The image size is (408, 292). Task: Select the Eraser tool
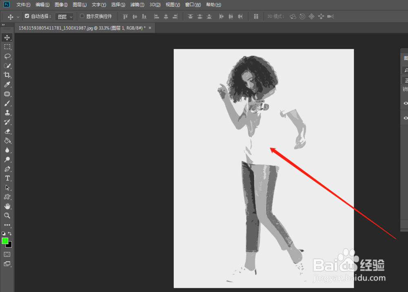point(7,131)
